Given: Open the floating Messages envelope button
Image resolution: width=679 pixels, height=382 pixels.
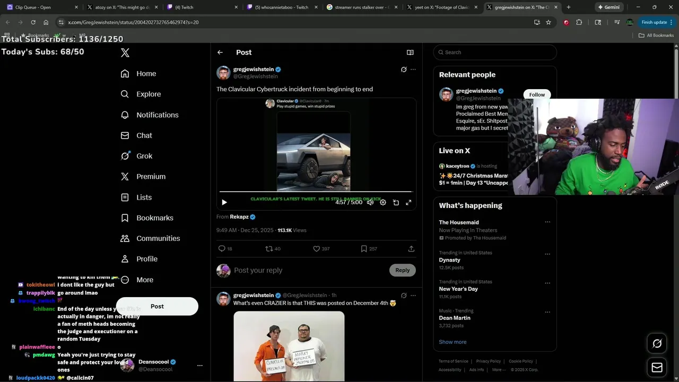Looking at the screenshot, I should tap(657, 367).
